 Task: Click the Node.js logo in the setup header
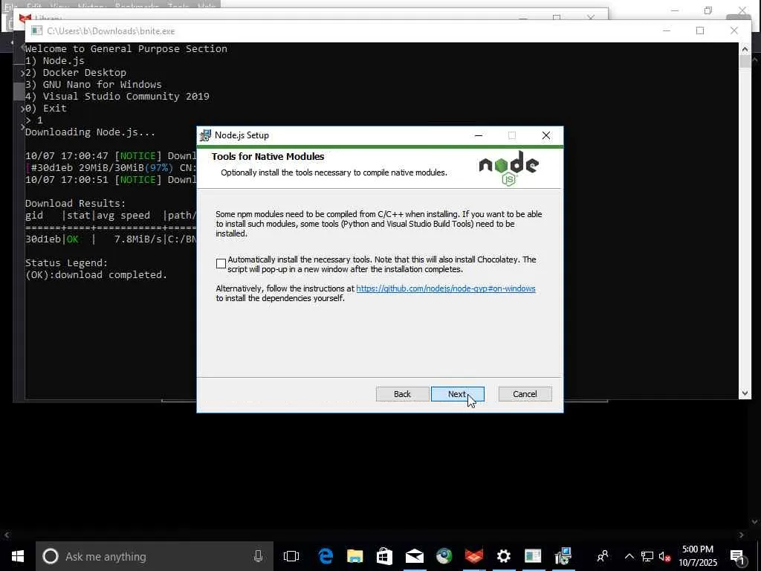click(508, 168)
